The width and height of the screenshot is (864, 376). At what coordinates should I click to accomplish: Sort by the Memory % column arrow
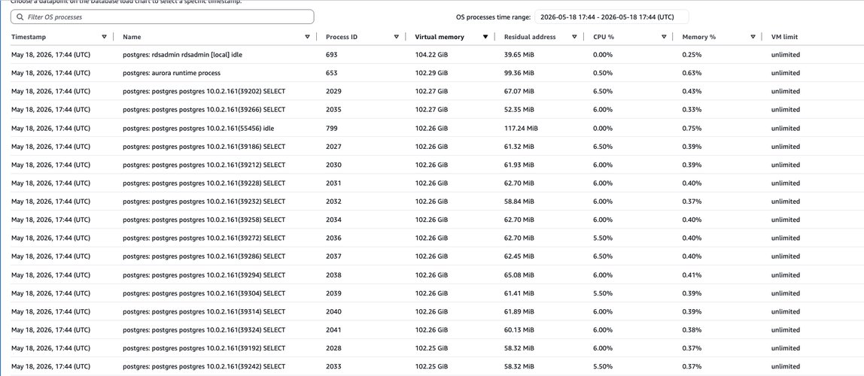753,37
